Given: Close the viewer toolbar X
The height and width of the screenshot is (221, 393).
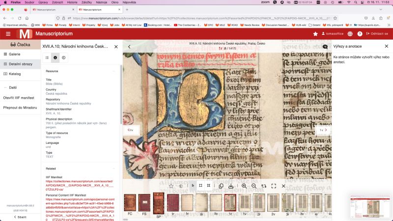Looking at the screenshot, I should [x=283, y=186].
